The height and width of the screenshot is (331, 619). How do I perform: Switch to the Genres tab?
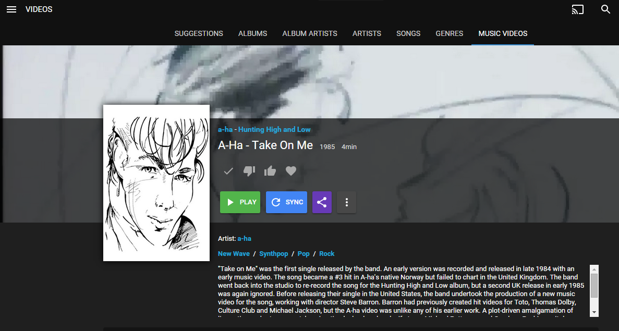tap(449, 33)
